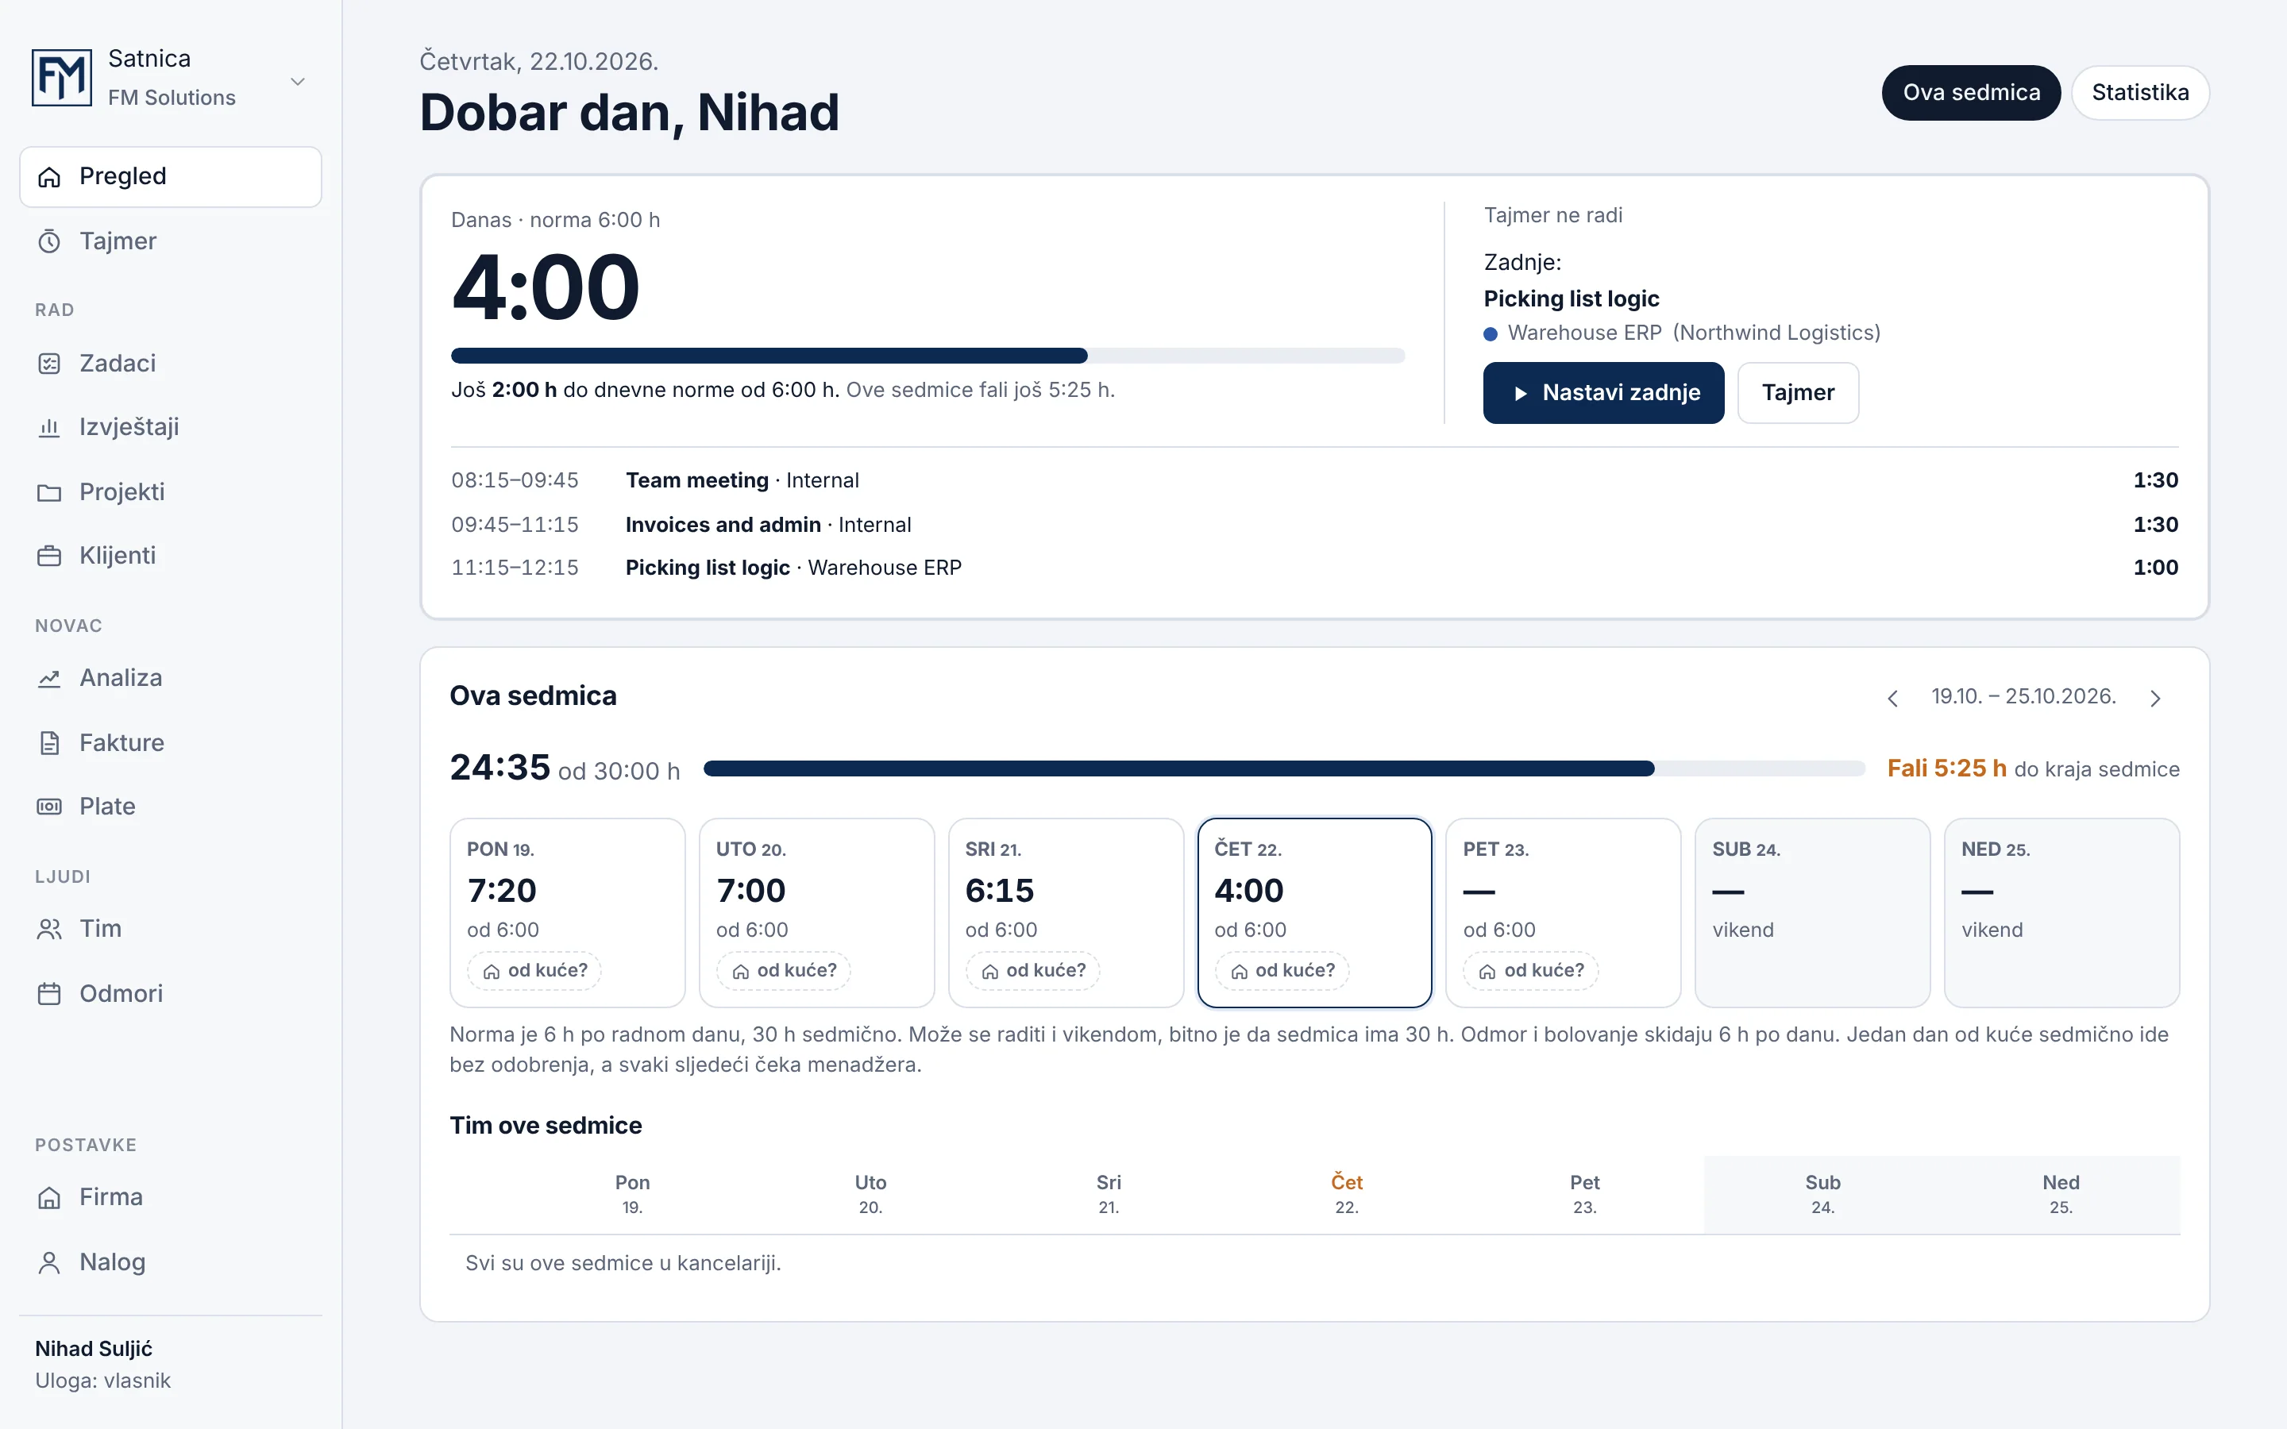Click today's 4:00 progress bar

coord(928,356)
